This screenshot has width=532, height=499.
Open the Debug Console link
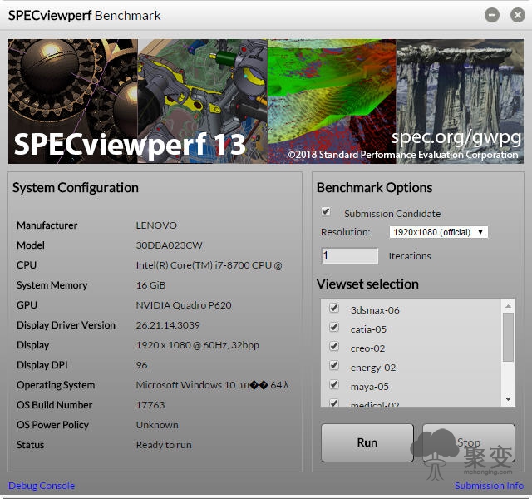[42, 486]
